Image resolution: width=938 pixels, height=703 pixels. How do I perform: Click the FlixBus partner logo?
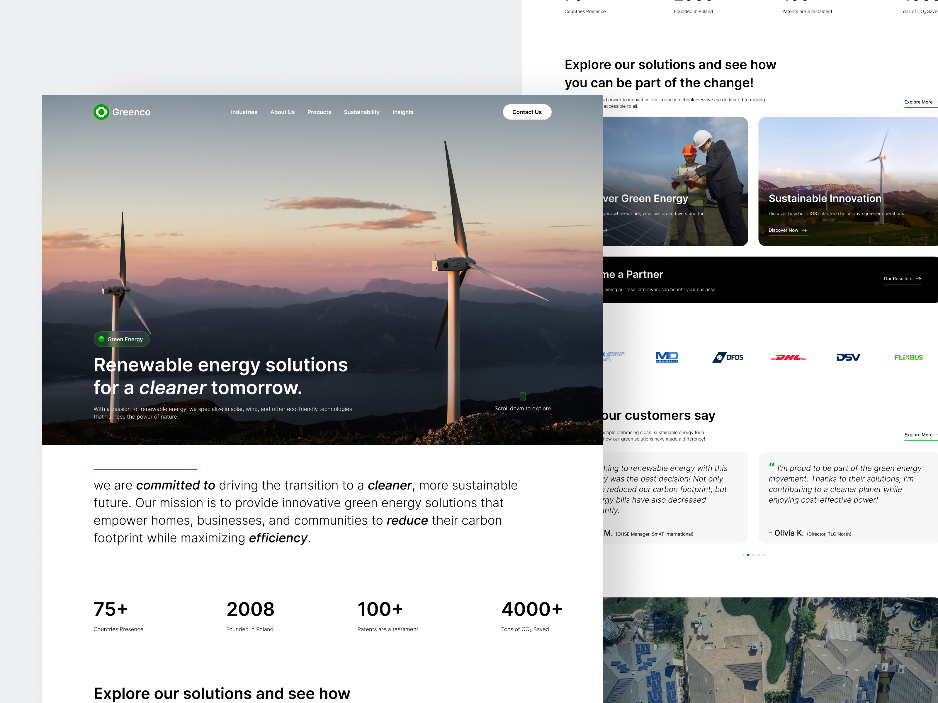(x=908, y=357)
